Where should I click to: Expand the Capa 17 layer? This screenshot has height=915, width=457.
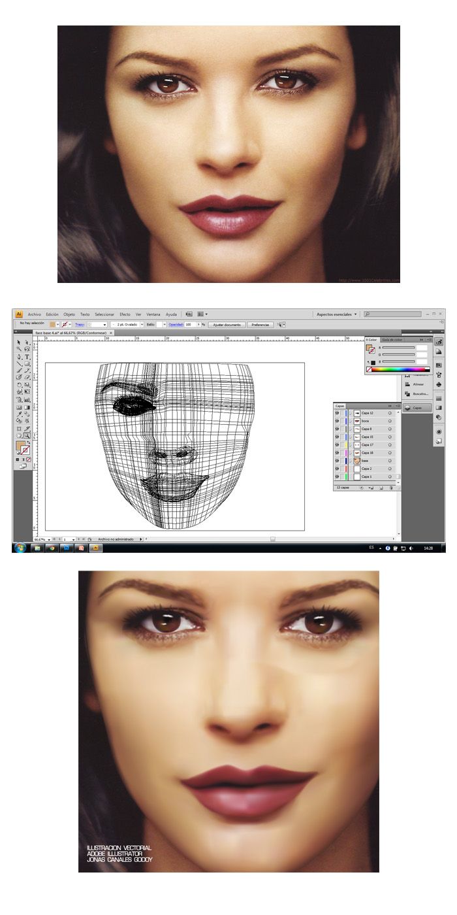351,444
